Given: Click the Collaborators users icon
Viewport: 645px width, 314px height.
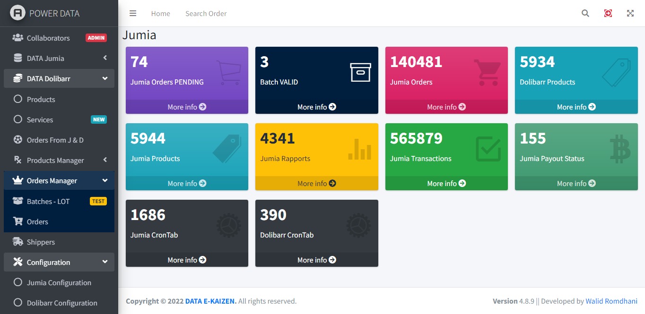Looking at the screenshot, I should click(x=18, y=38).
